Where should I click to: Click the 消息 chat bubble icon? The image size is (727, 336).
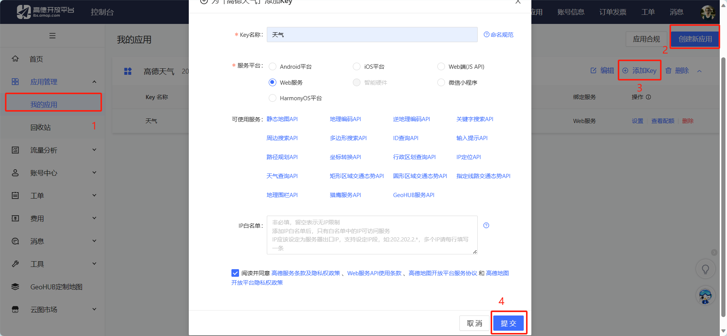(x=15, y=241)
